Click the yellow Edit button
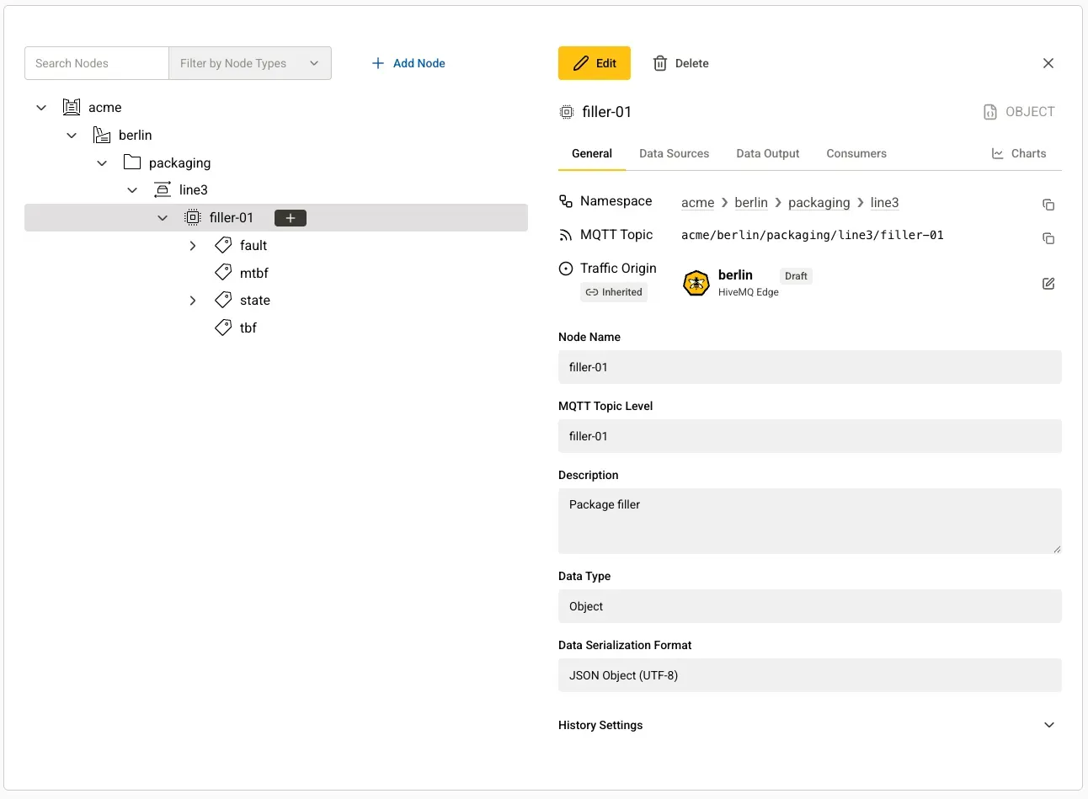 (x=595, y=63)
